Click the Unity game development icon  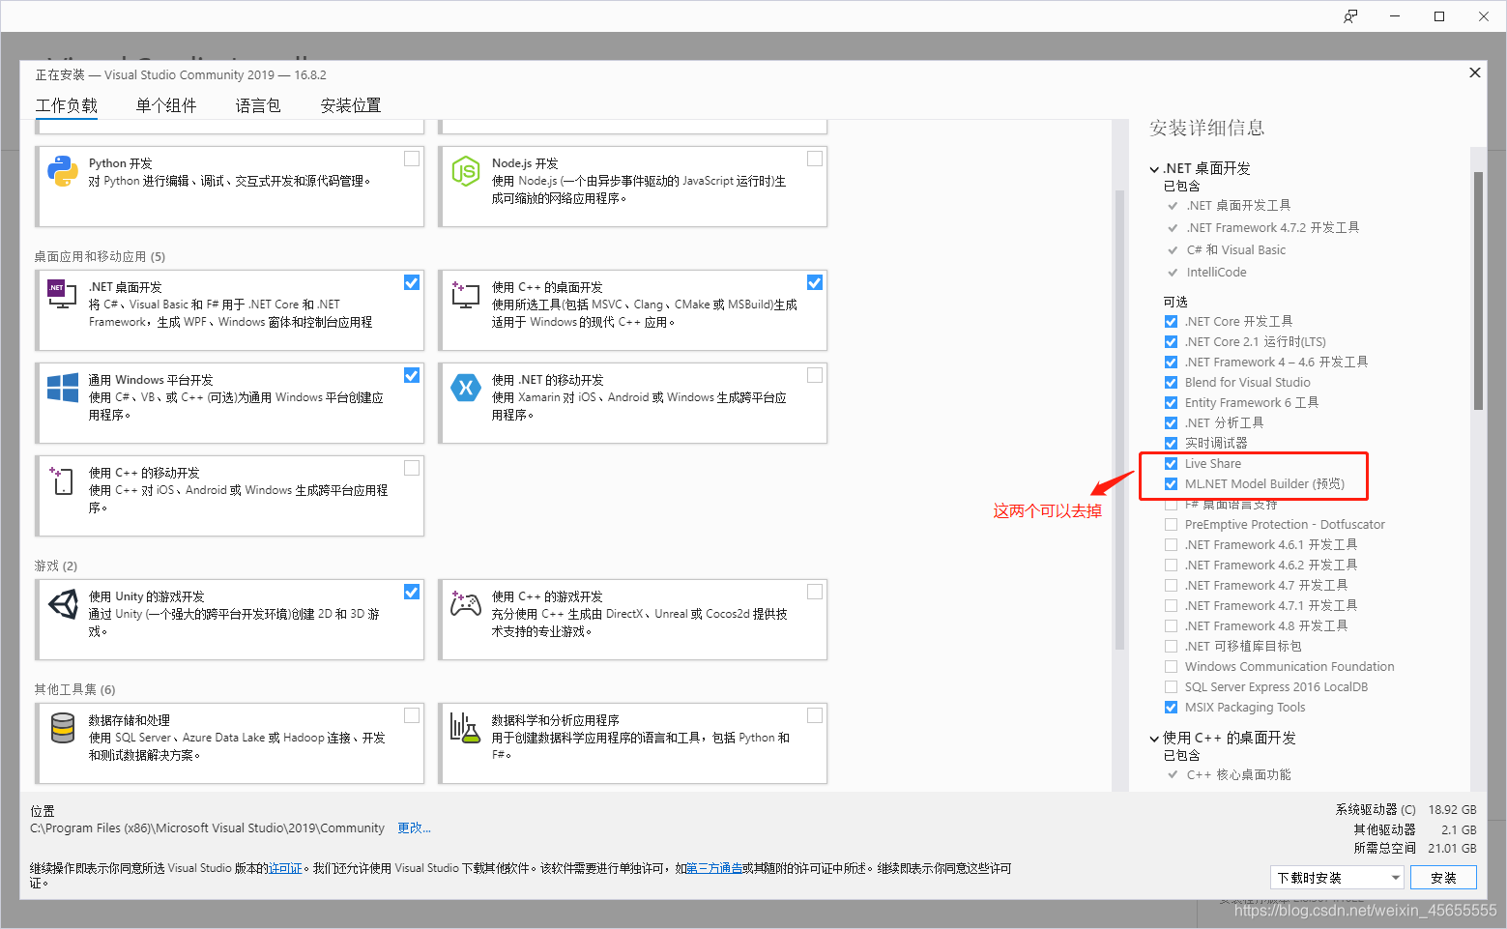coord(63,604)
